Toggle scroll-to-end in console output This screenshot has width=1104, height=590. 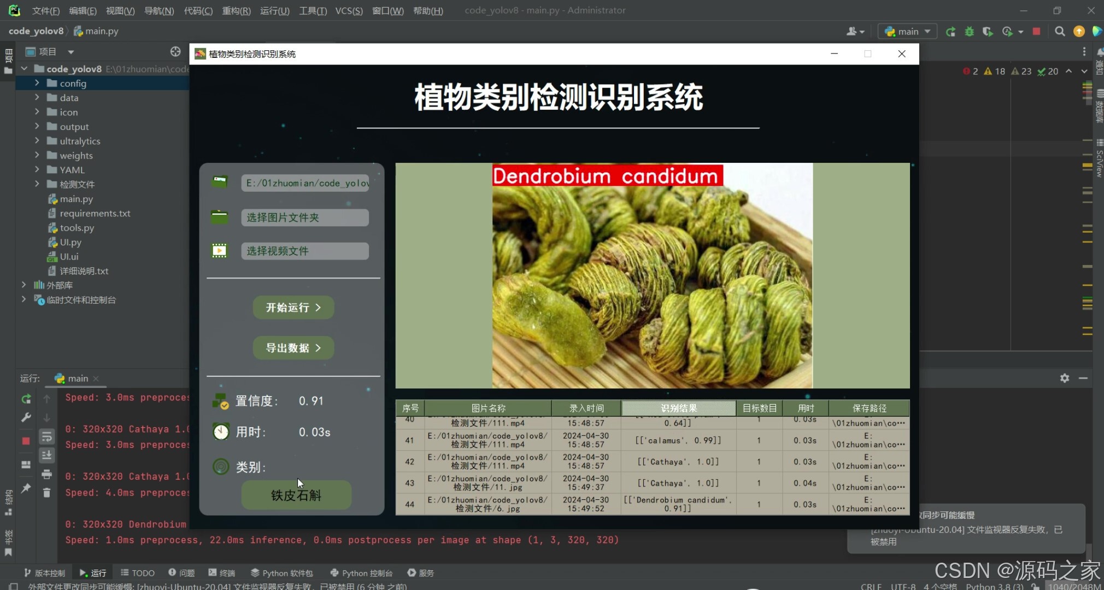click(x=46, y=455)
